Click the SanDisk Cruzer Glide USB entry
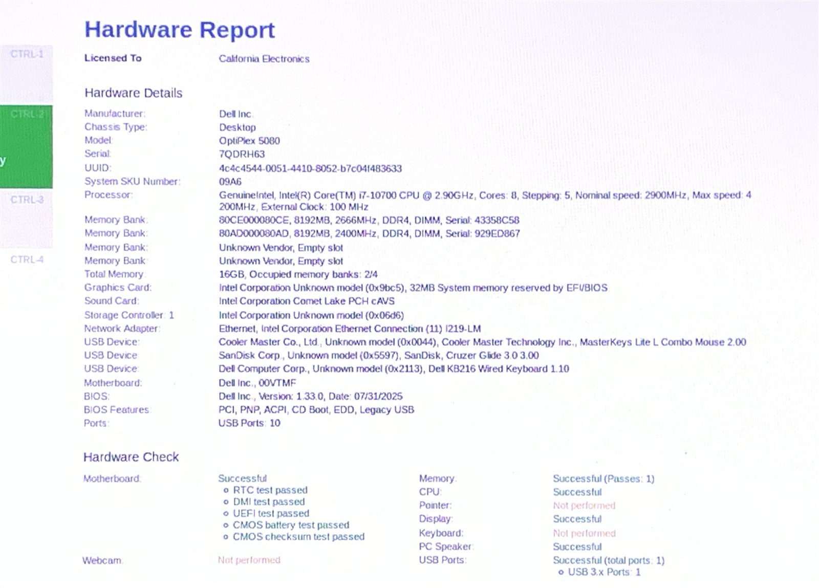Viewport: 819px width, 588px height. (378, 355)
